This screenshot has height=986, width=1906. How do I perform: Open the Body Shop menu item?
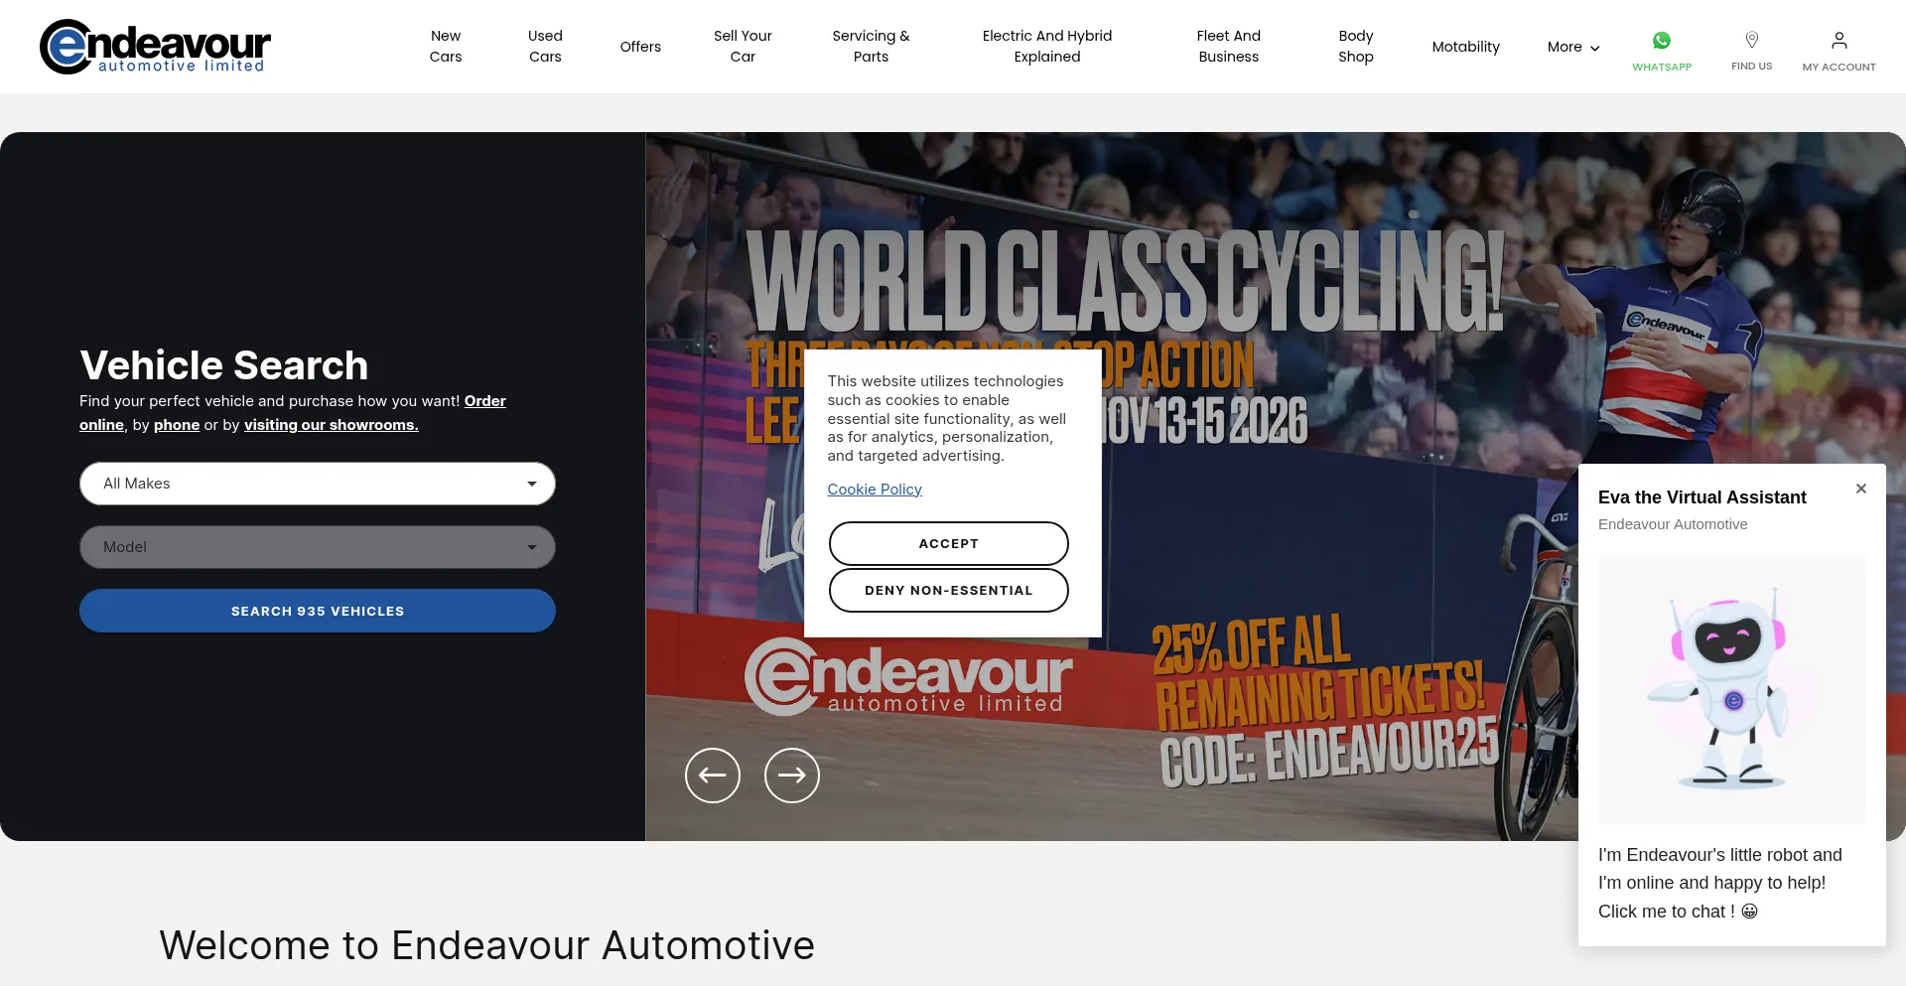pos(1356,47)
